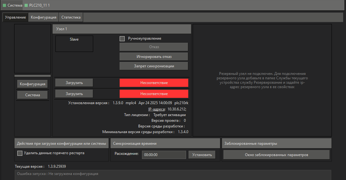The image size is (346, 180).
Task: Click the Загрузить button in Конфигурация row
Action: tap(74, 83)
